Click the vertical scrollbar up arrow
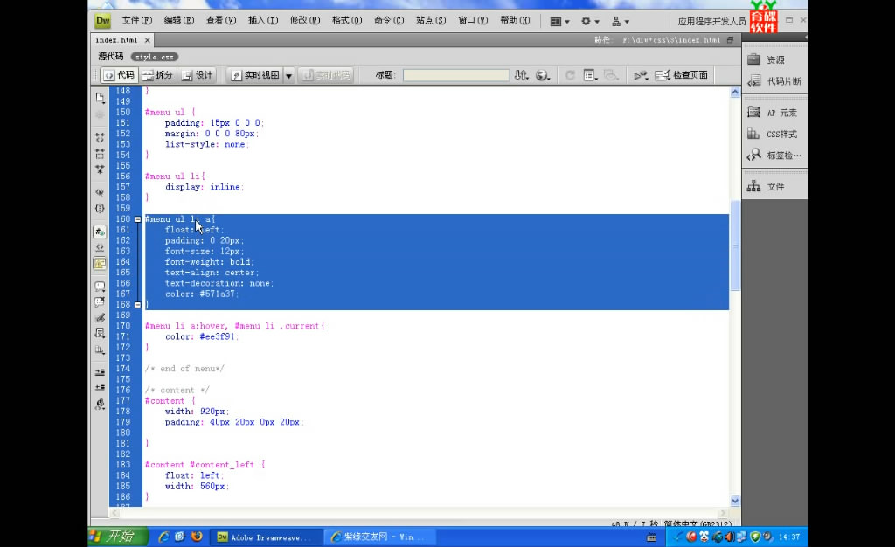This screenshot has width=895, height=547. coord(735,92)
